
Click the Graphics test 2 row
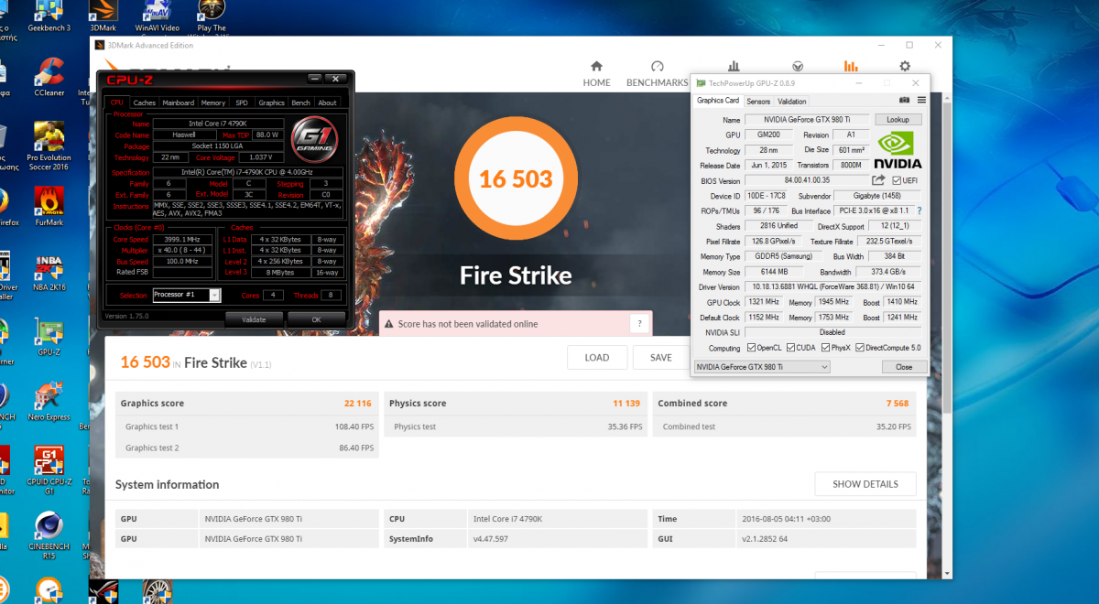coord(247,448)
